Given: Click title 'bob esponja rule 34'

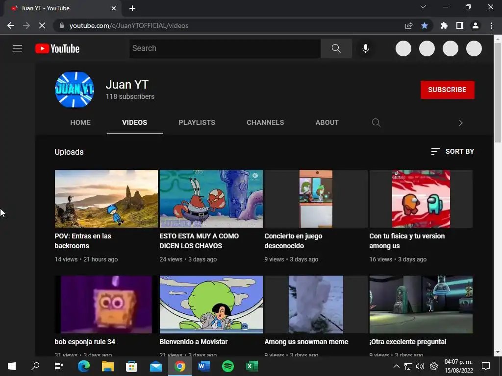Looking at the screenshot, I should (85, 342).
